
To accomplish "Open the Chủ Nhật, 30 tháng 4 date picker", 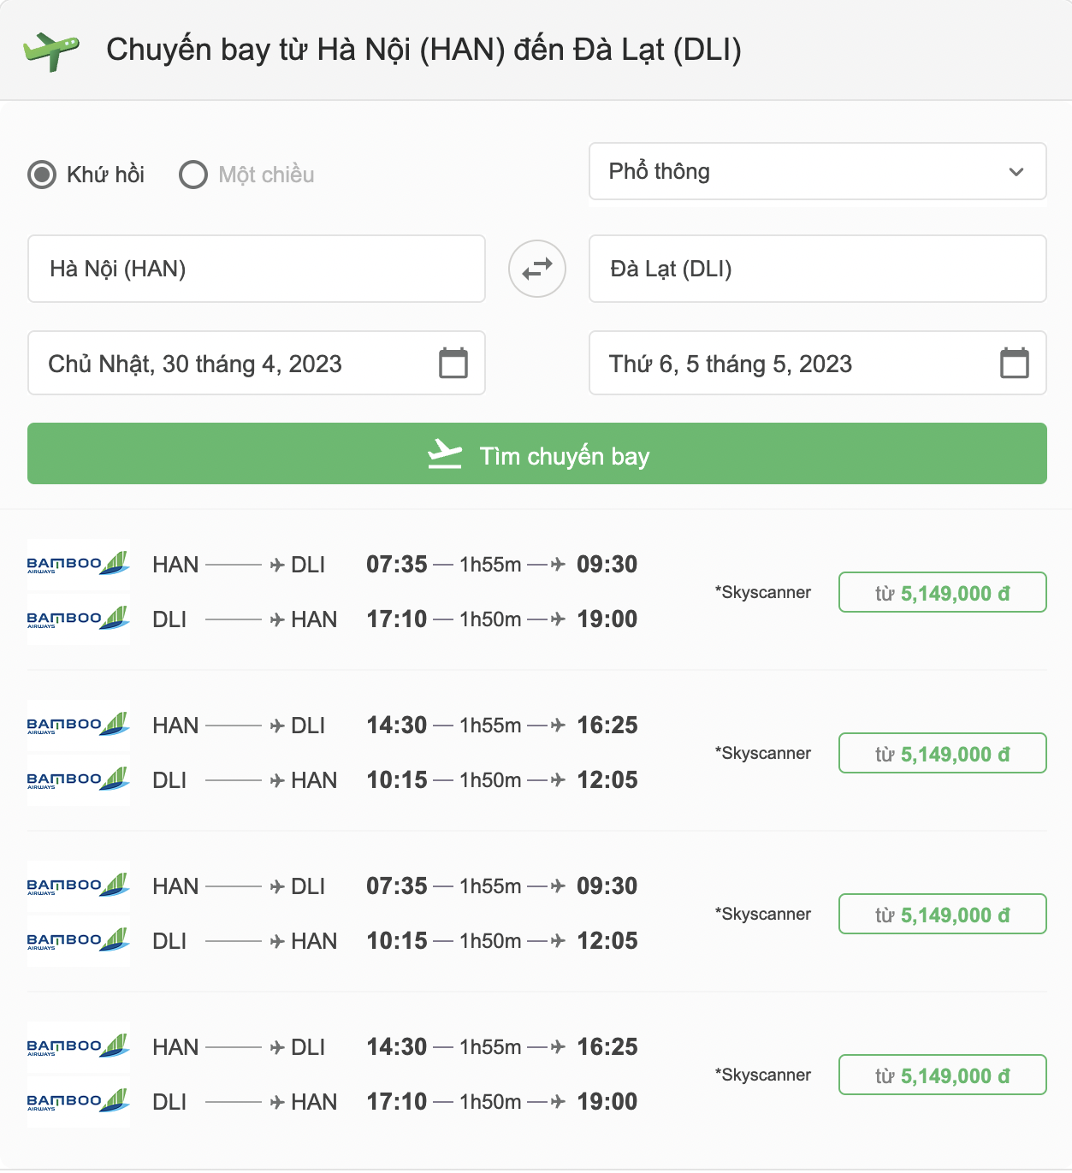I will click(x=257, y=363).
